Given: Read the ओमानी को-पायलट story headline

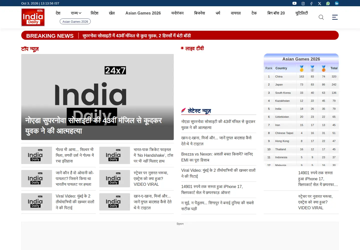Looking at the screenshot, I should [x=75, y=178].
